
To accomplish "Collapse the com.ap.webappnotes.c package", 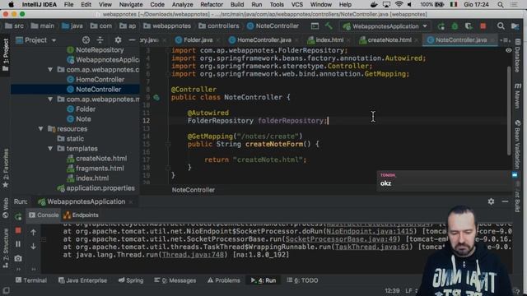I will pos(50,70).
